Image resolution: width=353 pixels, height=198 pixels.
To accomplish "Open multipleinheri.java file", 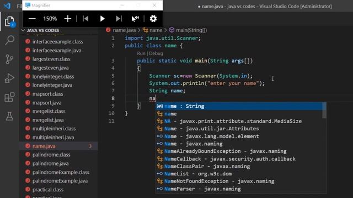I will pos(59,137).
